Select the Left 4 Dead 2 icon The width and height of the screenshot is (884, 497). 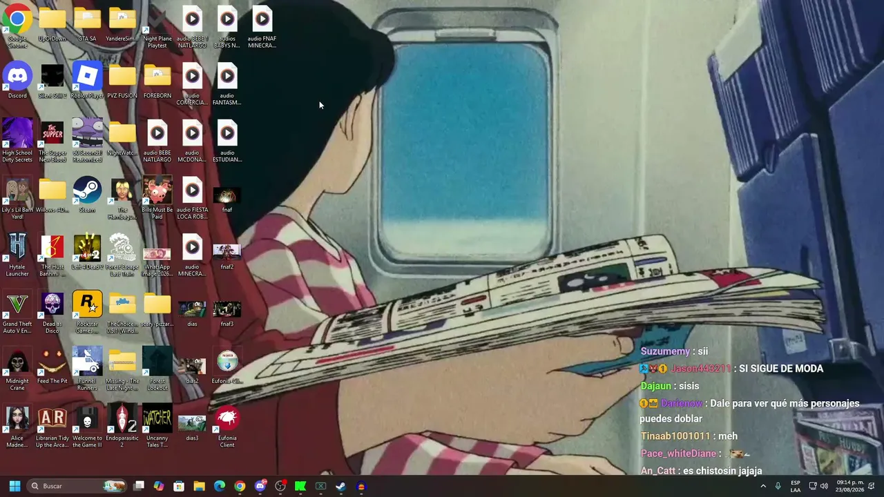tap(87, 252)
